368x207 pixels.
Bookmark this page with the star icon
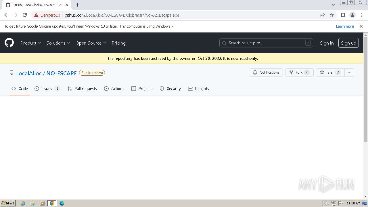(332, 15)
